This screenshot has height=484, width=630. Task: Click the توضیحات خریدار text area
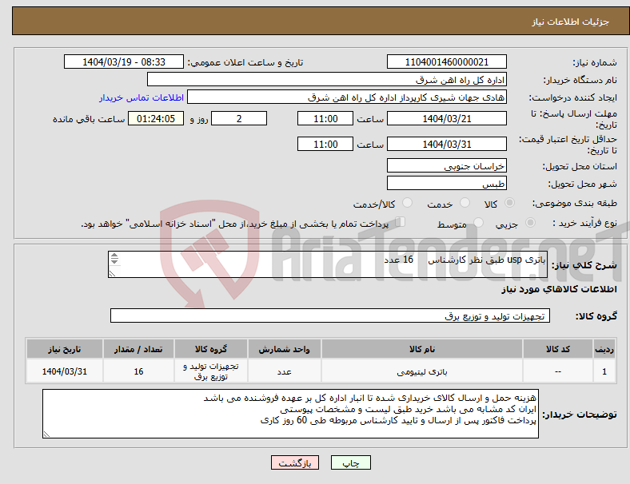[290, 414]
